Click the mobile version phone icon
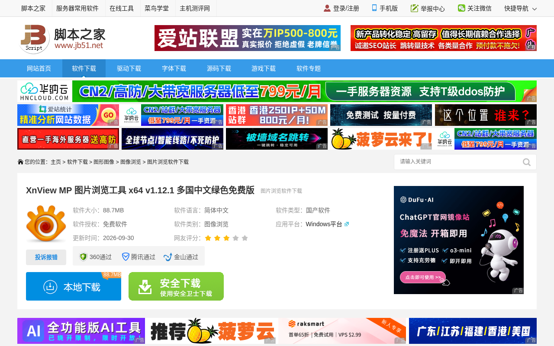This screenshot has width=554, height=346. click(x=374, y=8)
